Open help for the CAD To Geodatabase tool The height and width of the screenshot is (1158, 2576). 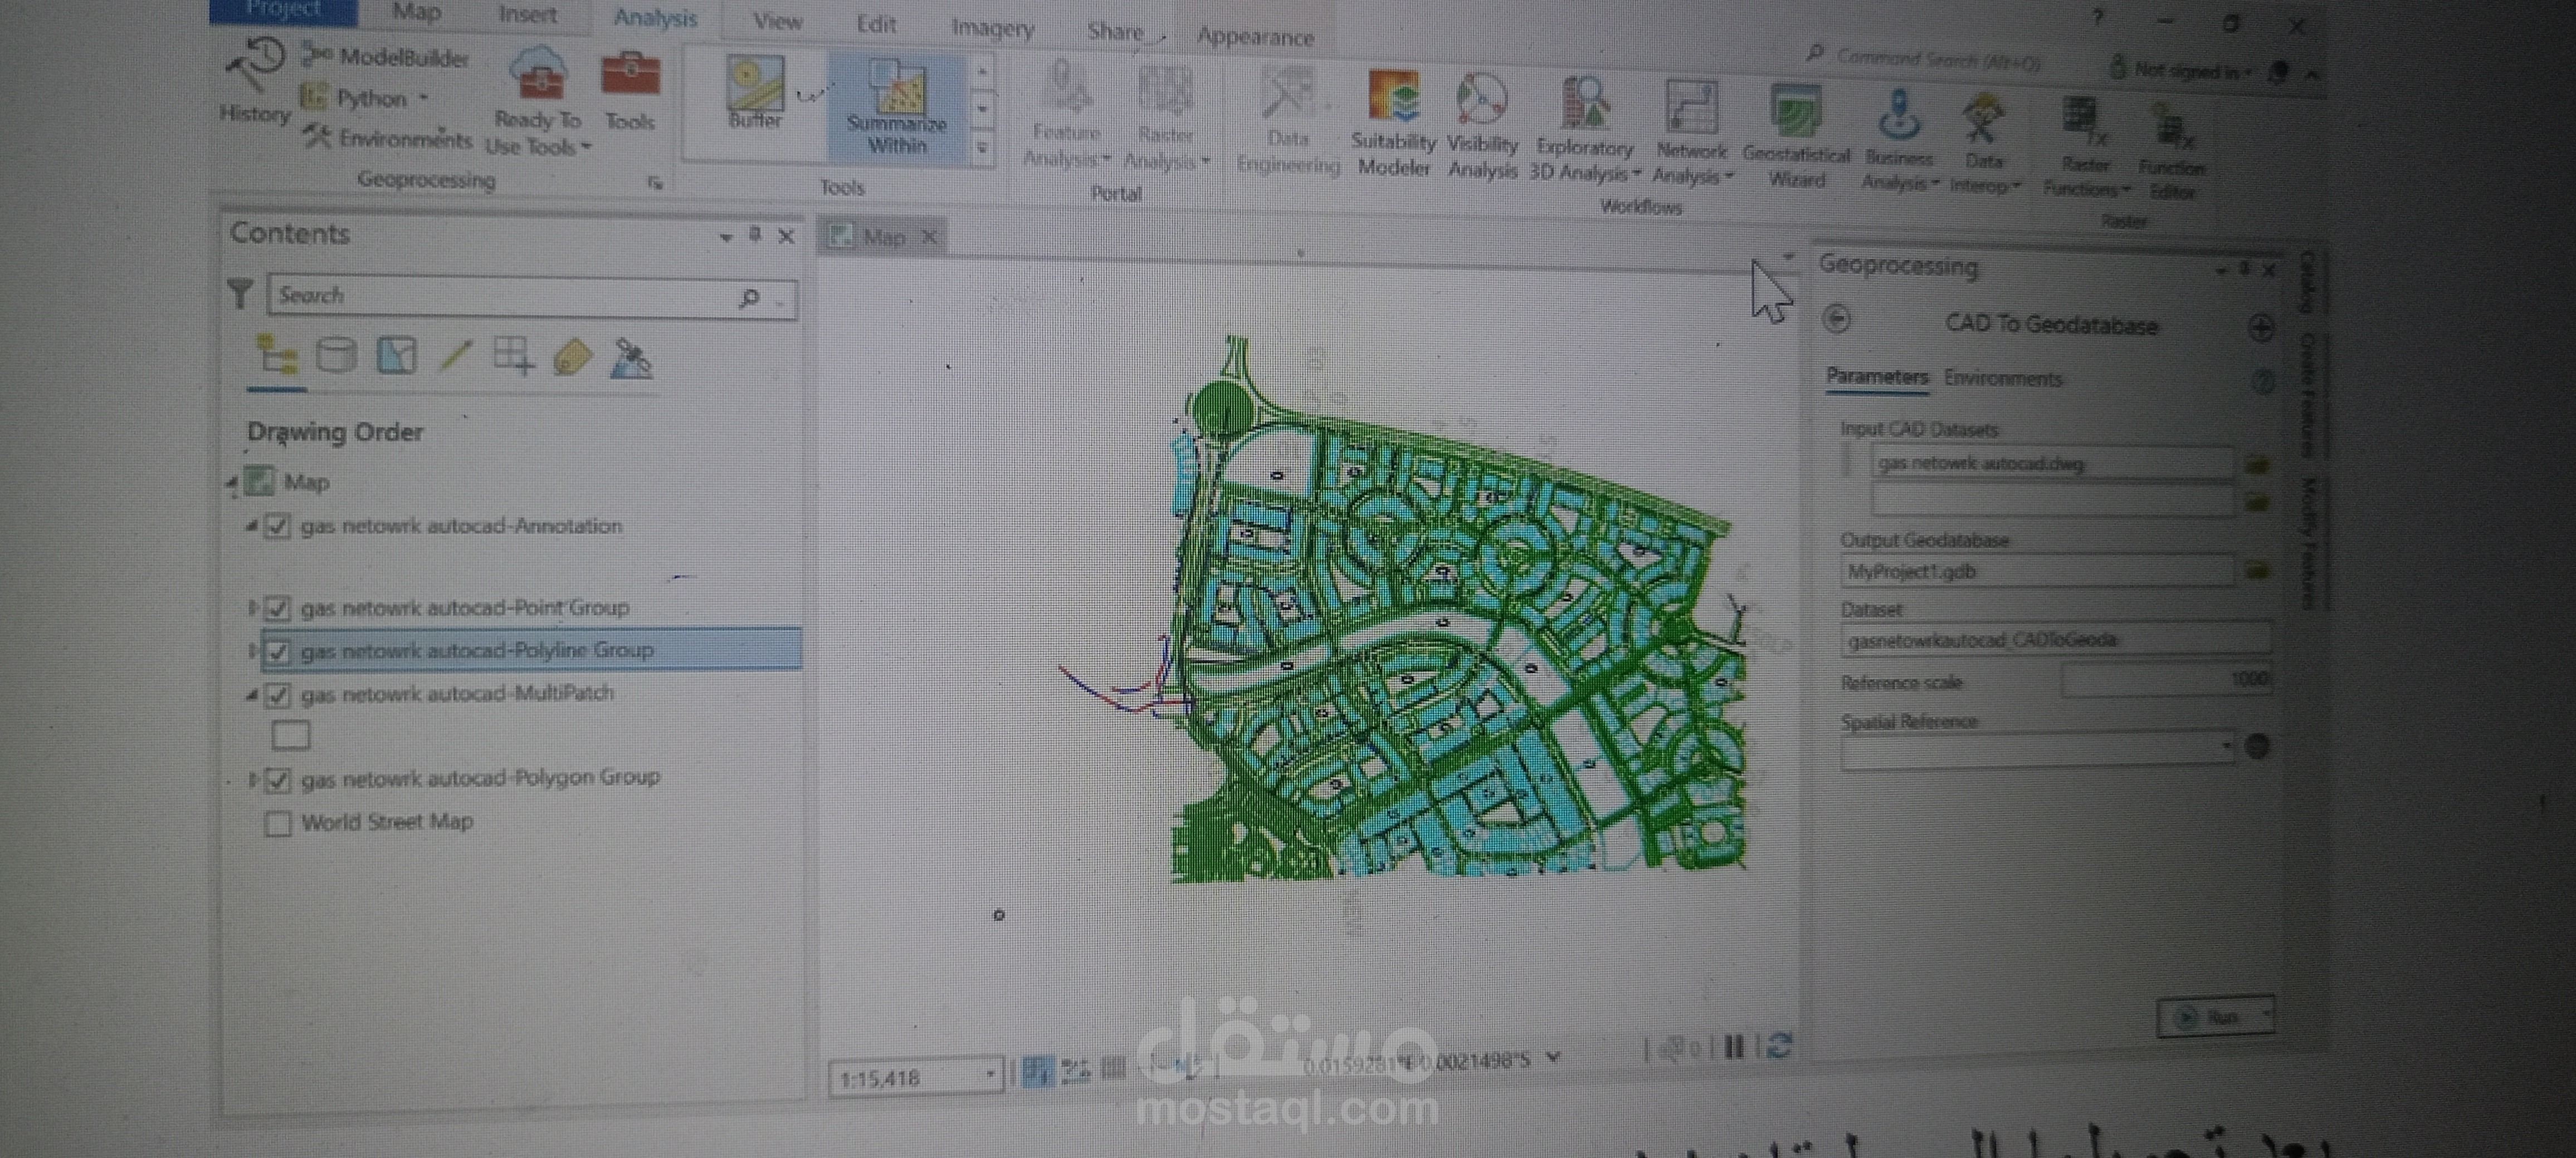point(2263,381)
